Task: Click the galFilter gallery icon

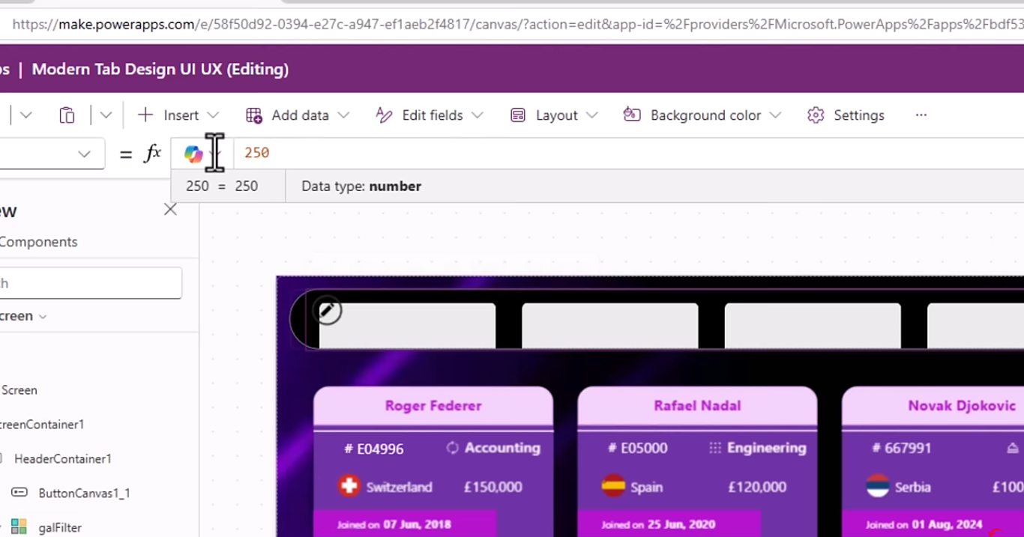Action: tap(19, 527)
